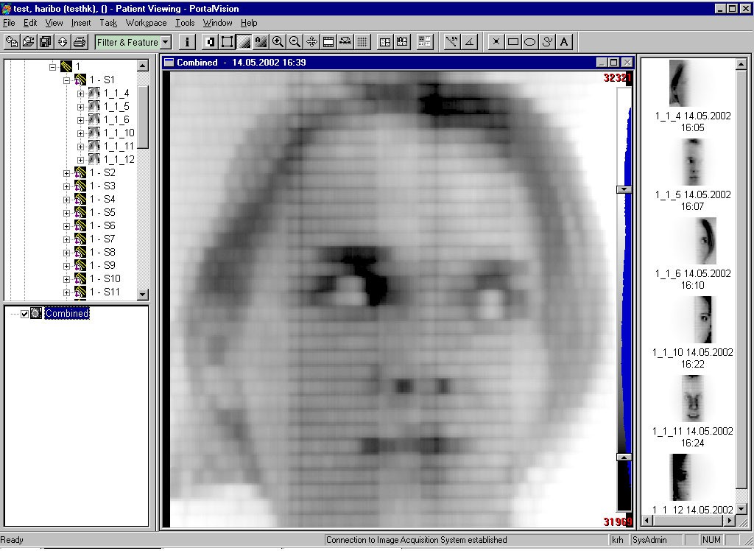Collapse the 1 - S1 tree node
Viewport: 754px width, 551px height.
(x=66, y=80)
